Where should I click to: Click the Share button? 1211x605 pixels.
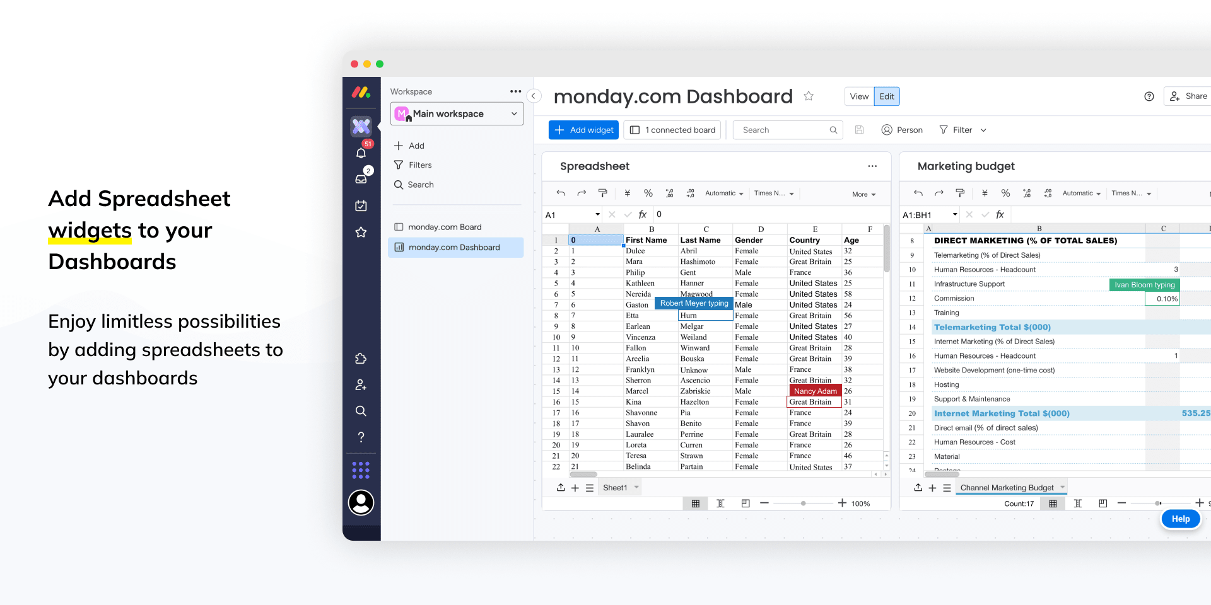pyautogui.click(x=1188, y=96)
